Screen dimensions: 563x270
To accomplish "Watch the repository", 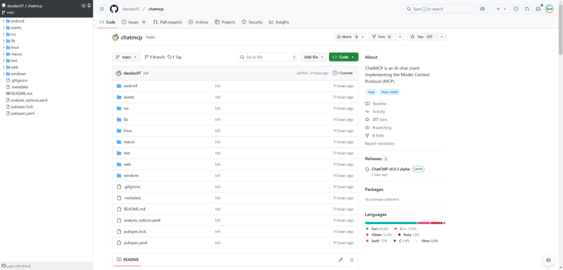I will pos(347,36).
